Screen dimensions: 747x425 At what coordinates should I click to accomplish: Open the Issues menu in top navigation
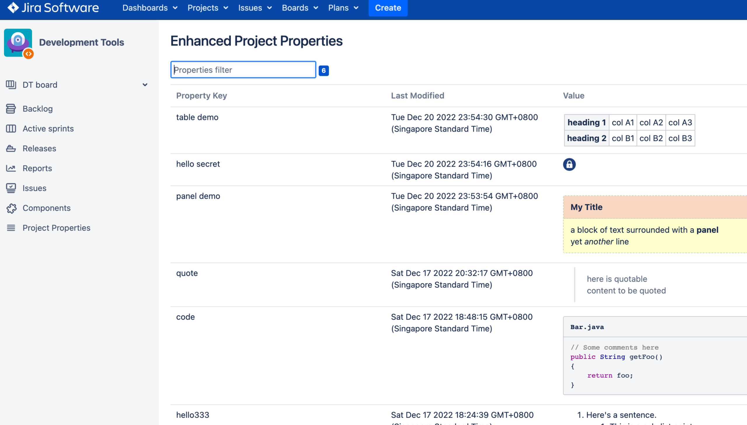[x=255, y=8]
